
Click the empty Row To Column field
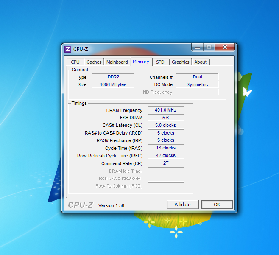[166, 186]
